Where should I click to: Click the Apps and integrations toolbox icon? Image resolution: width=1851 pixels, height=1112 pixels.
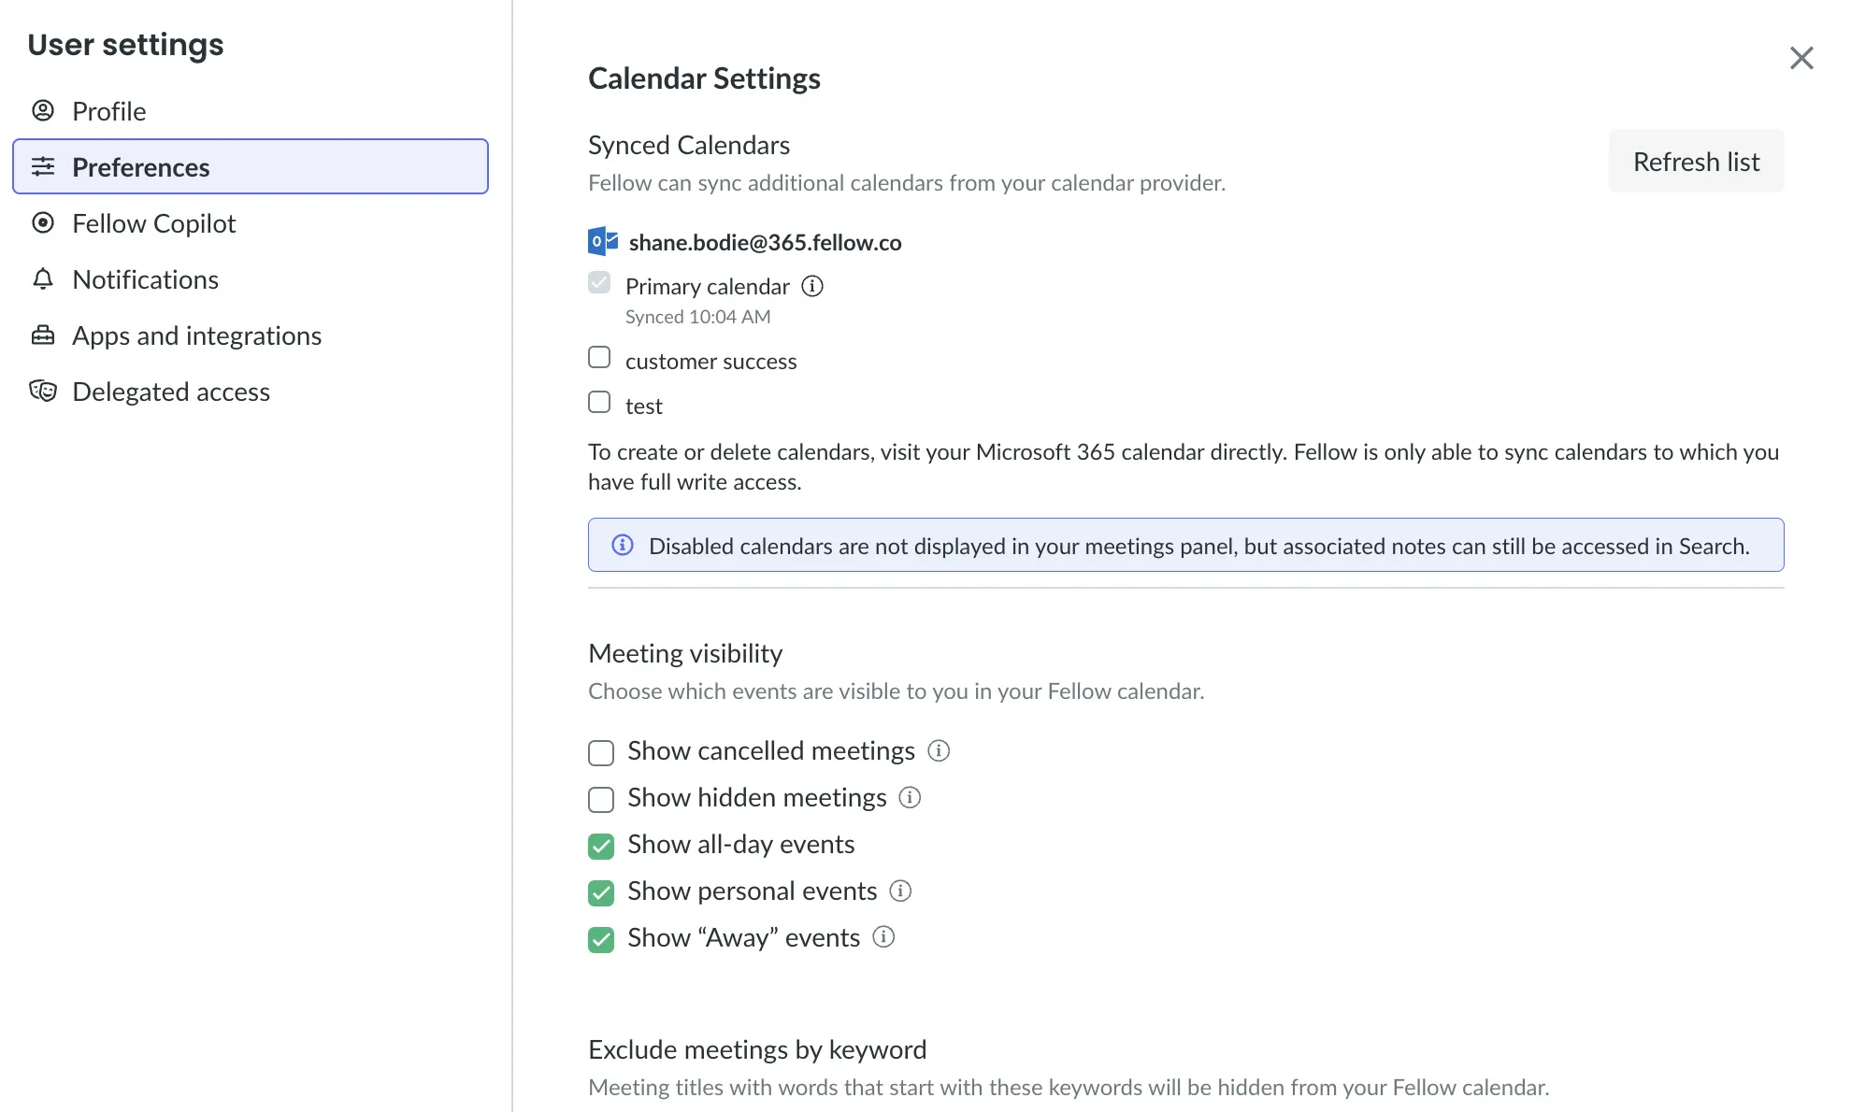coord(43,335)
